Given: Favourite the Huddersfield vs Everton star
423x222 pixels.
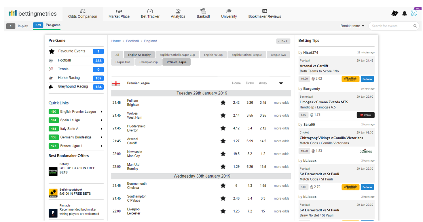Looking at the screenshot, I should click(x=223, y=128).
